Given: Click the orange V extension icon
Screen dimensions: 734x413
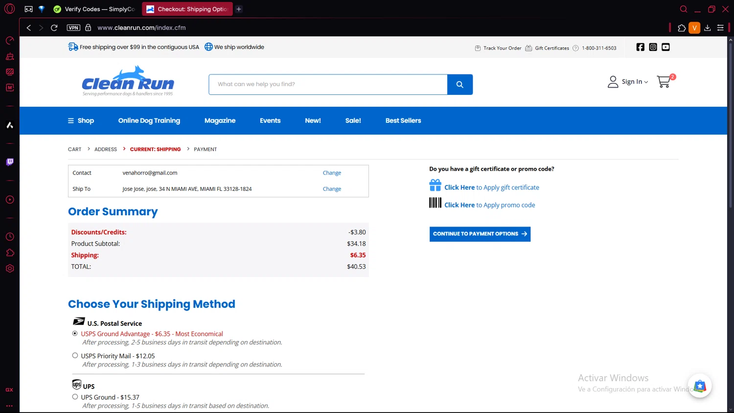Looking at the screenshot, I should (694, 28).
